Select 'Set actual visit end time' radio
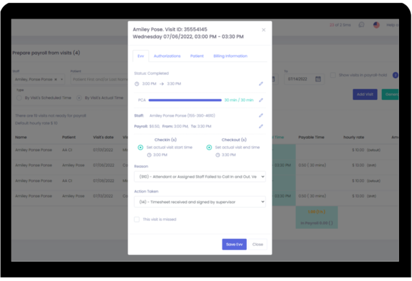This screenshot has width=412, height=281. pos(209,147)
